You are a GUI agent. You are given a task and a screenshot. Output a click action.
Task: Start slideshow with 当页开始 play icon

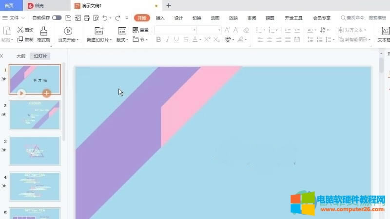point(68,31)
